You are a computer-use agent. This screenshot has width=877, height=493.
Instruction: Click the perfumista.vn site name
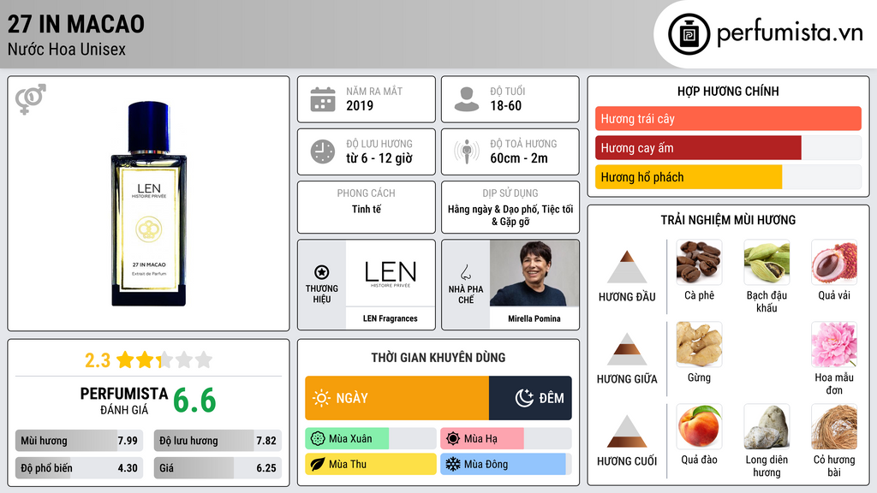pos(790,33)
